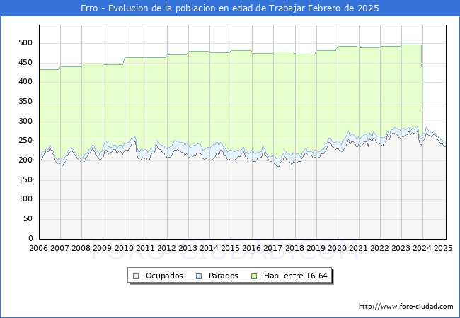Click the 2008 x-axis year label
The width and height of the screenshot is (460, 318).
[81, 248]
